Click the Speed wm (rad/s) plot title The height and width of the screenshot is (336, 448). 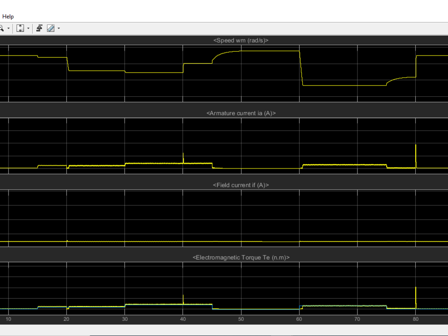pos(241,40)
